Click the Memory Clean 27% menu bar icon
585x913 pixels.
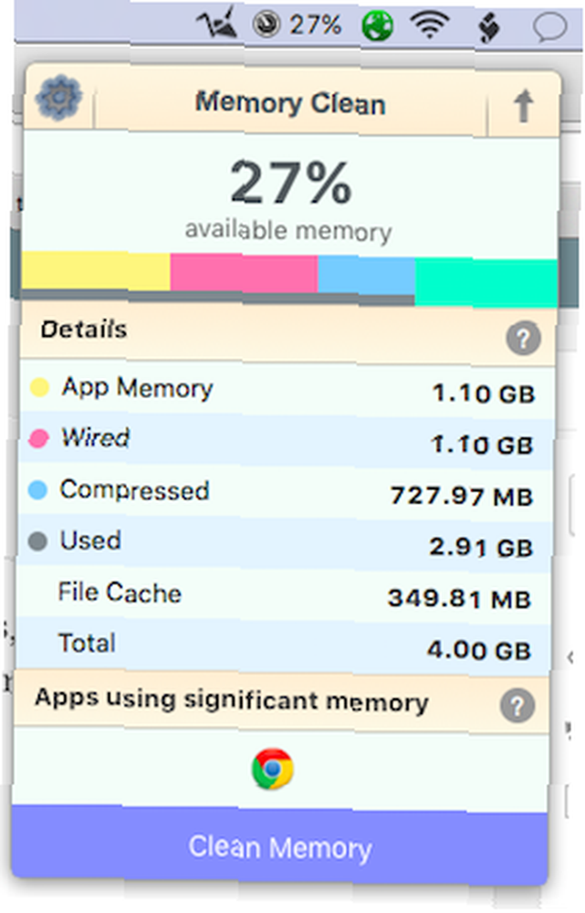(x=297, y=25)
